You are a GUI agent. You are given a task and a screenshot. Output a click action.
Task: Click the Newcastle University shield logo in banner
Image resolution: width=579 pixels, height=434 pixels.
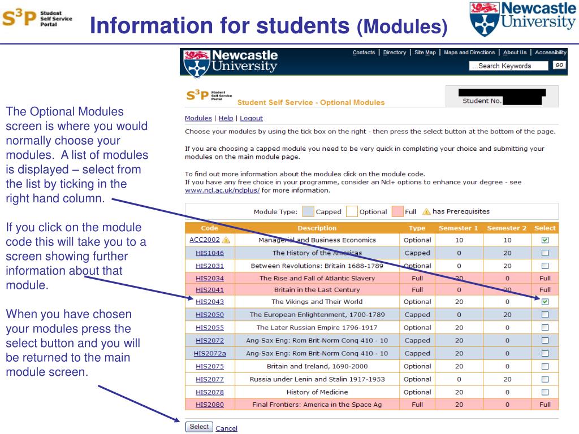pos(197,63)
